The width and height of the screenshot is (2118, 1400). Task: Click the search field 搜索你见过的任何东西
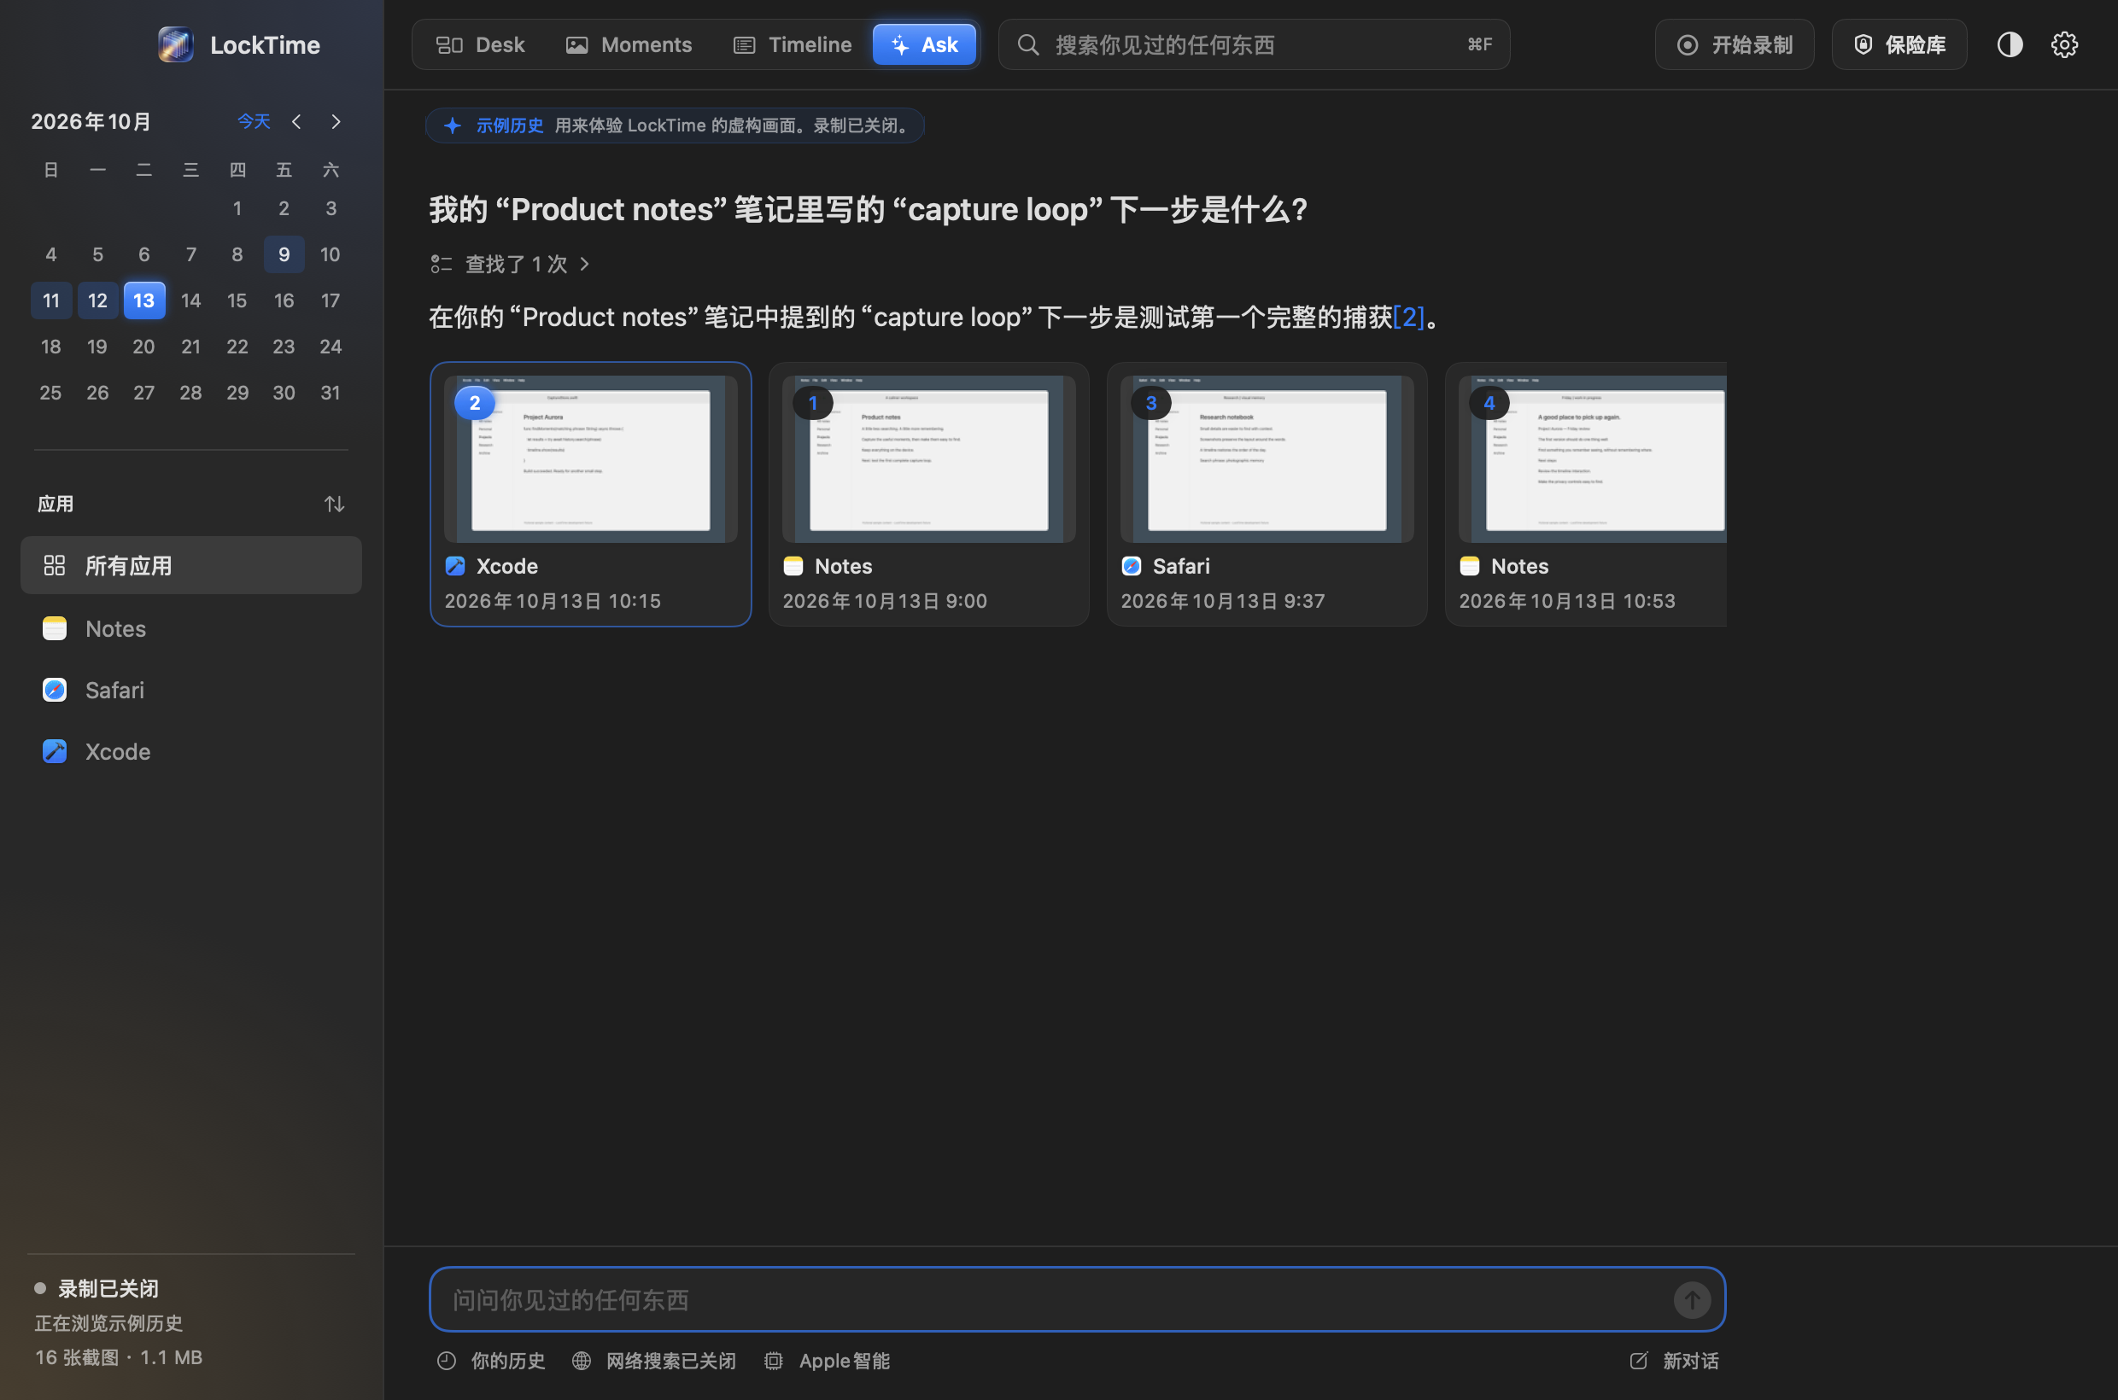(x=1255, y=44)
